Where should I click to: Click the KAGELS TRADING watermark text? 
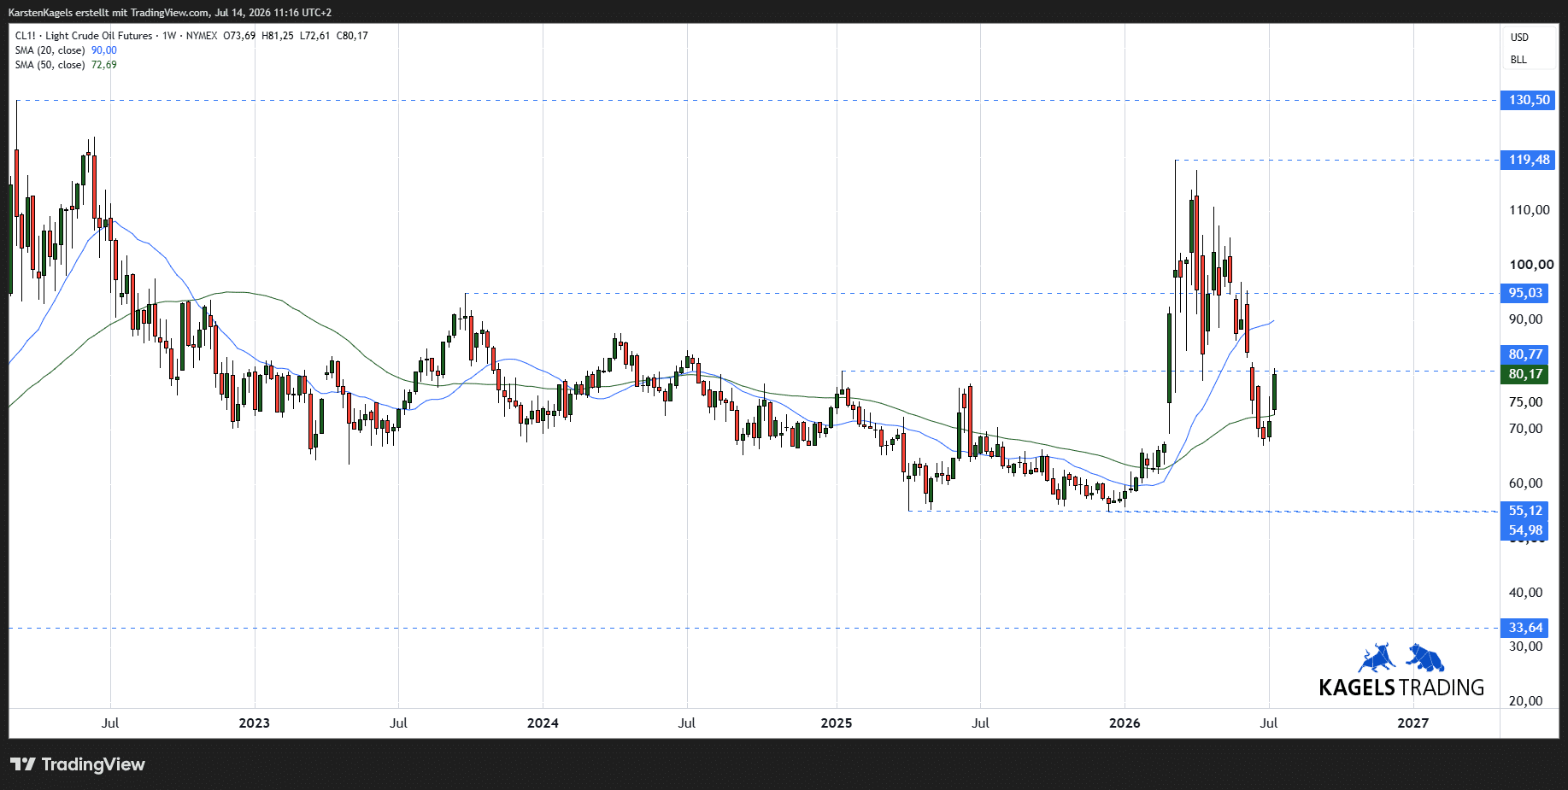pyautogui.click(x=1401, y=688)
